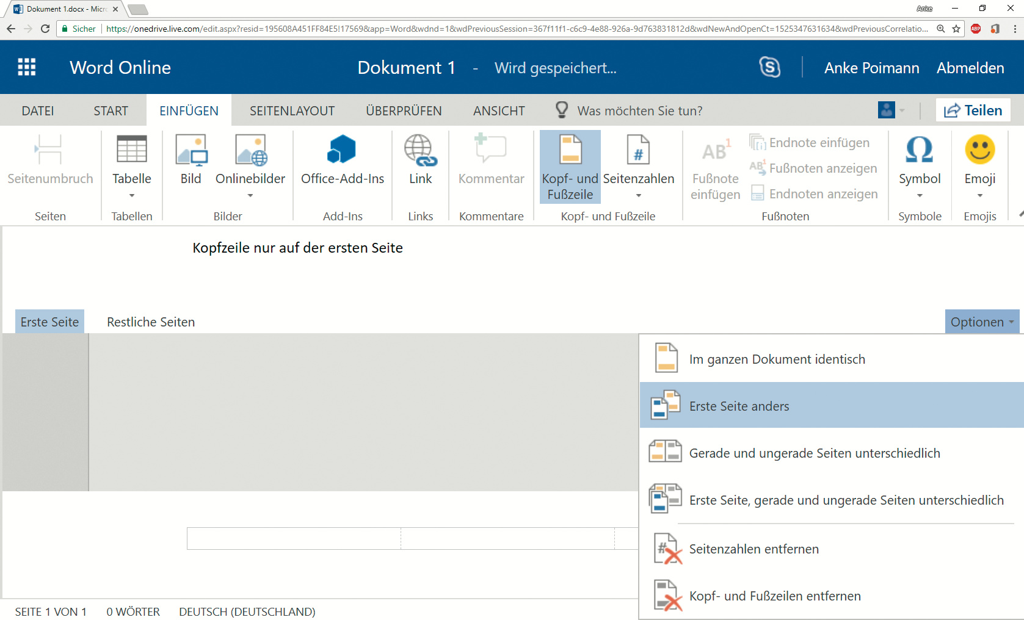Open Skype from the header
This screenshot has width=1024, height=620.
(770, 67)
